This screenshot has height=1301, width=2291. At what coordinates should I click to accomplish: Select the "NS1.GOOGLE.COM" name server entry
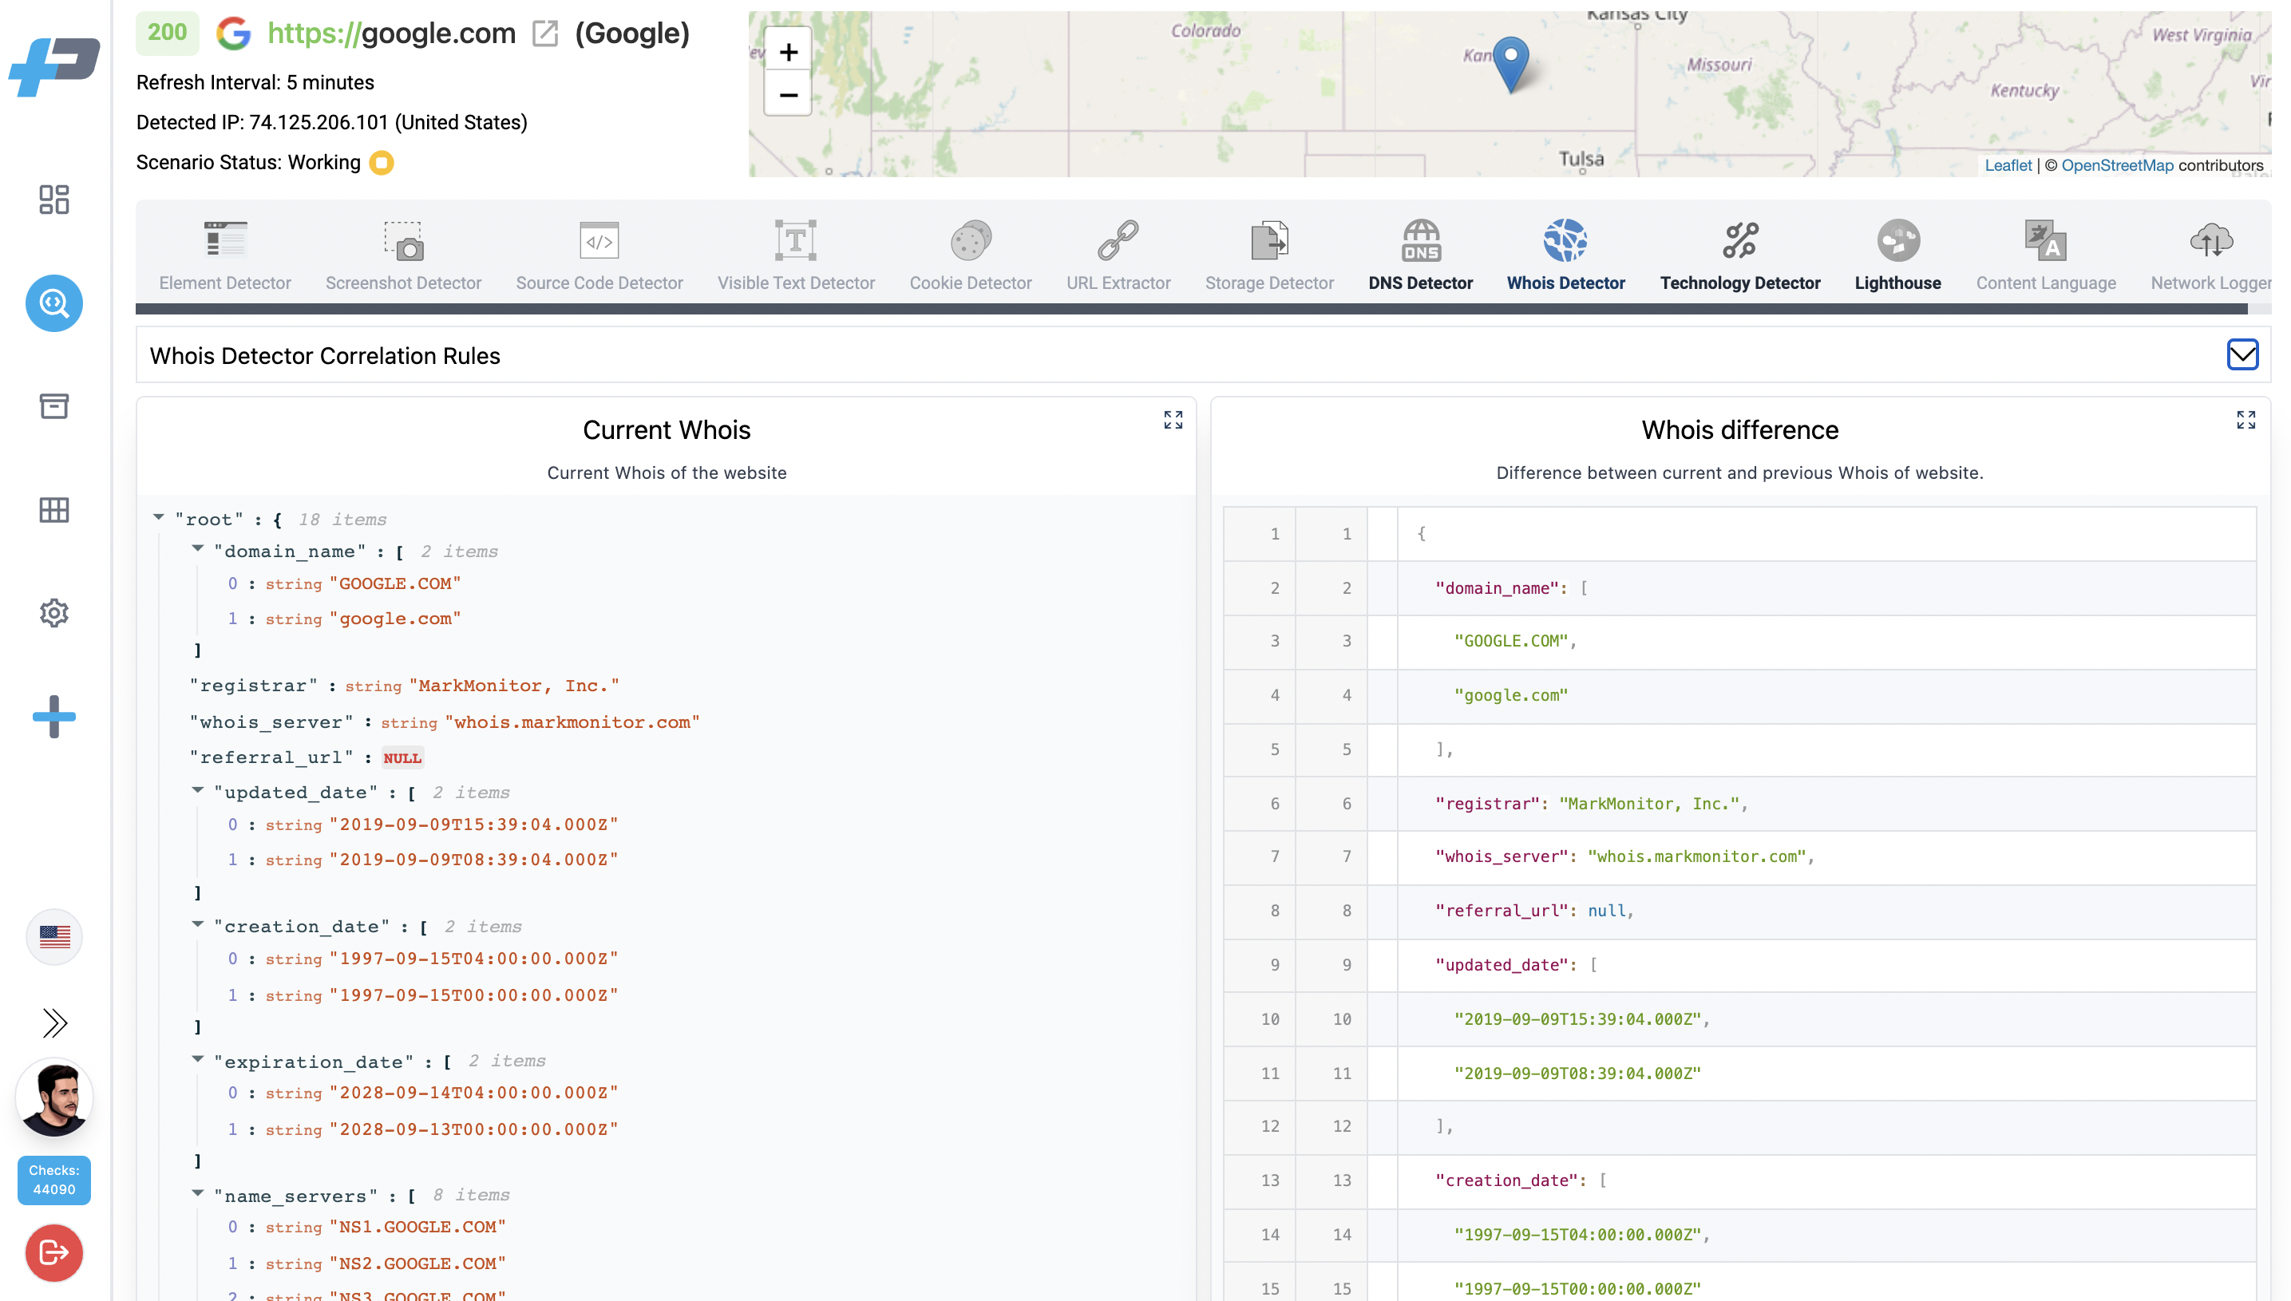point(417,1228)
